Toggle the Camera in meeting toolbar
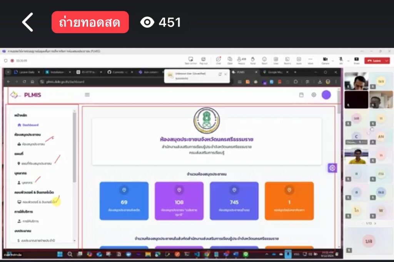 pos(325,60)
